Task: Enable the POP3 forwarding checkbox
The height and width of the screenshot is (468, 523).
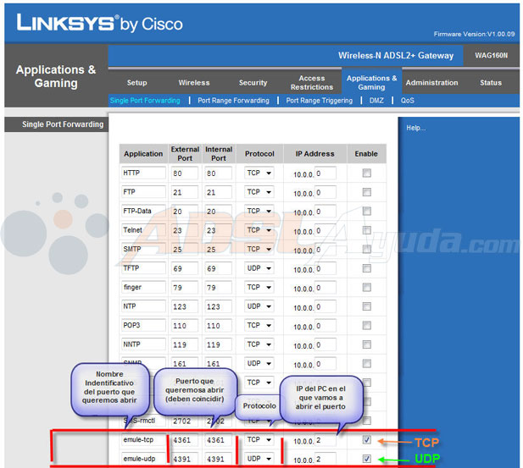Action: (x=366, y=326)
